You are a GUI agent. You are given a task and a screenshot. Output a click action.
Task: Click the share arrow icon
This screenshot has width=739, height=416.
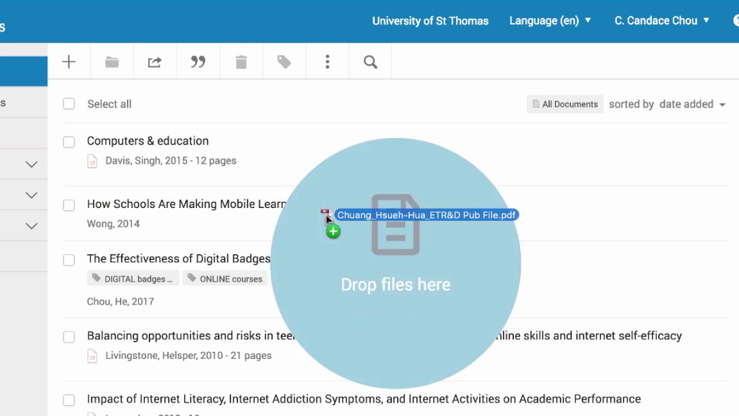(155, 62)
